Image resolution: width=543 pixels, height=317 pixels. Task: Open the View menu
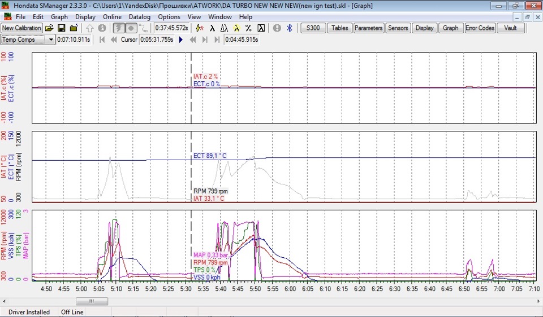coord(194,16)
